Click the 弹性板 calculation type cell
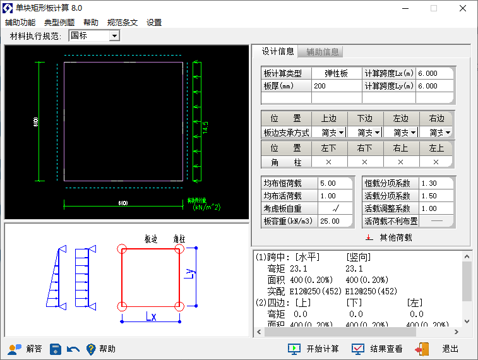The height and width of the screenshot is (360, 478). pos(337,73)
